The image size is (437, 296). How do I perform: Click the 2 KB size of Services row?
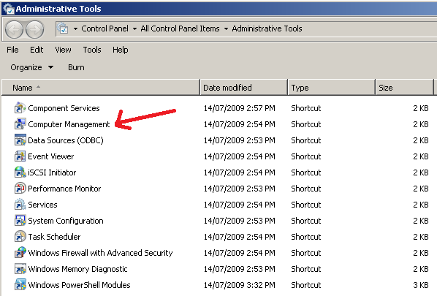[x=421, y=205]
